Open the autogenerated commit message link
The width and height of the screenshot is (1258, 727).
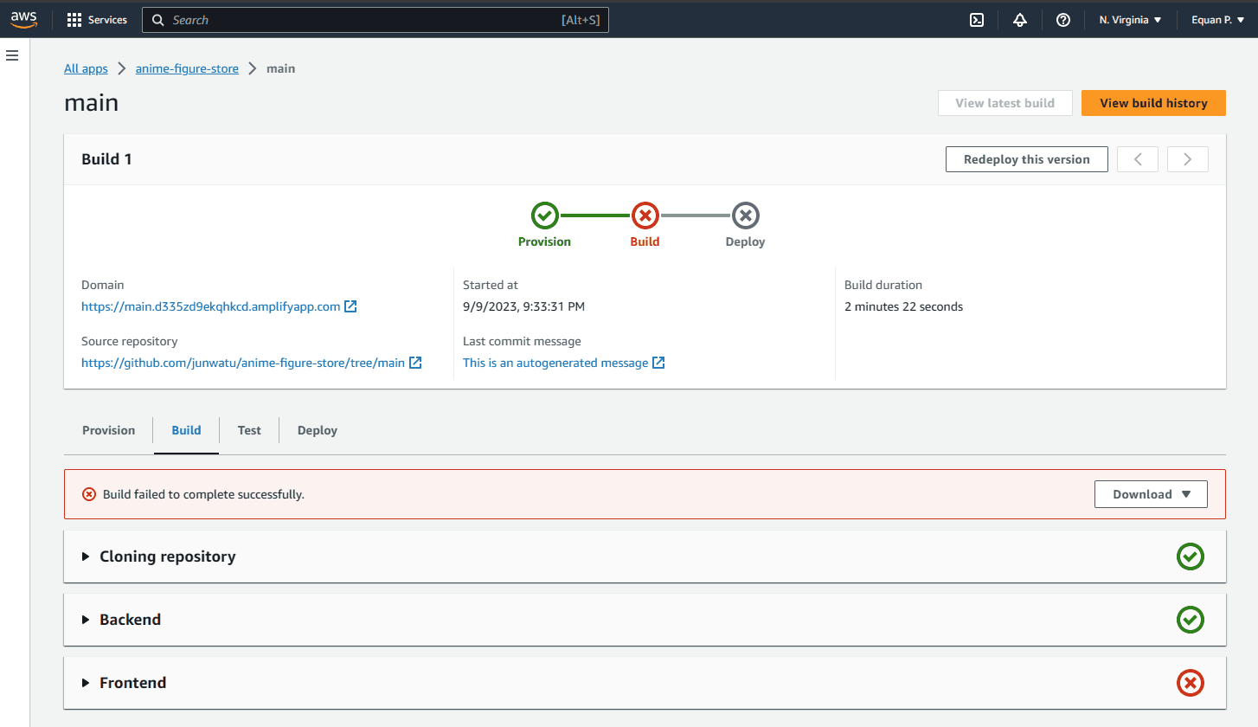pyautogui.click(x=555, y=363)
